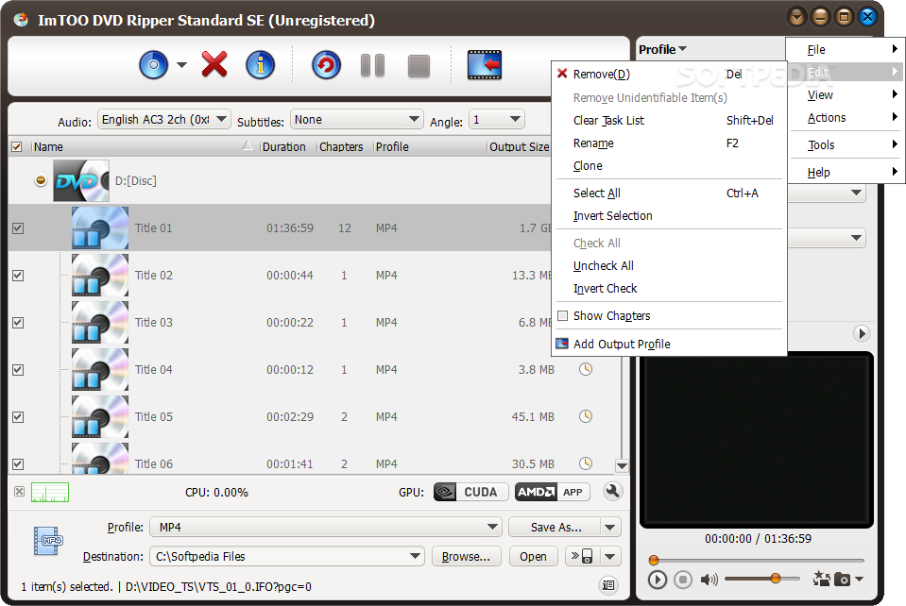This screenshot has height=606, width=906.
Task: Open the Destination folder dropdown
Action: click(x=287, y=556)
